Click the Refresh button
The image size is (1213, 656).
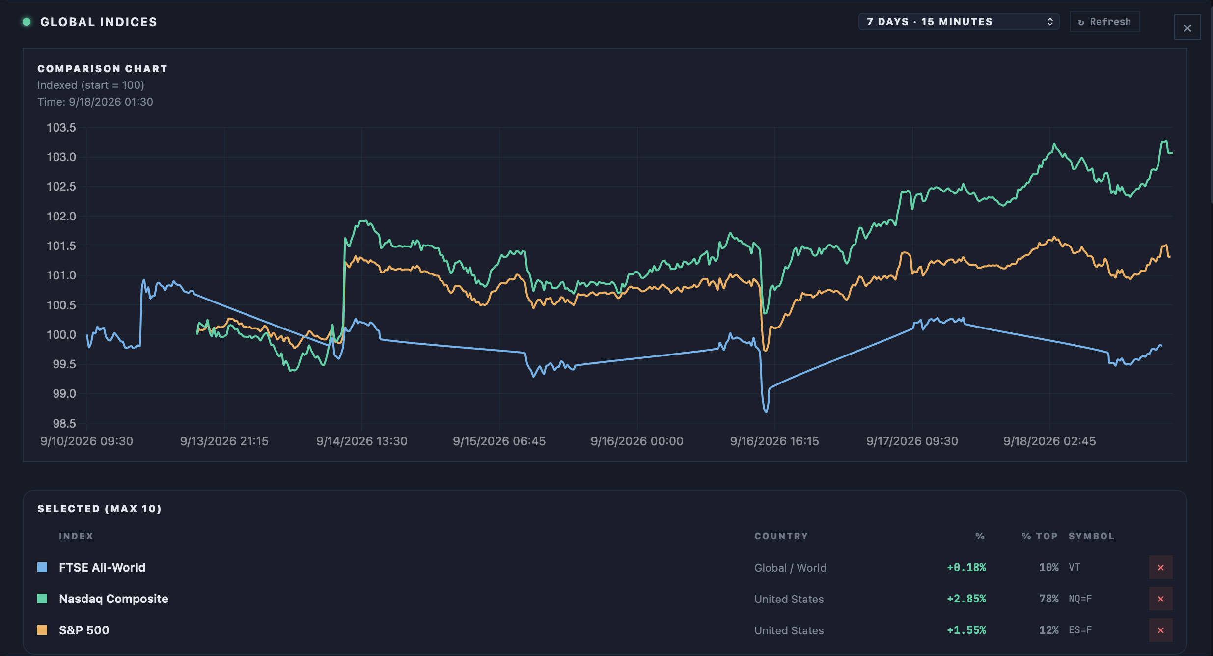1104,22
